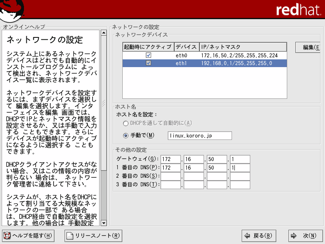325x244 pixels.
Task: Click the tertiary DNS third octet field
Action: 217,185
